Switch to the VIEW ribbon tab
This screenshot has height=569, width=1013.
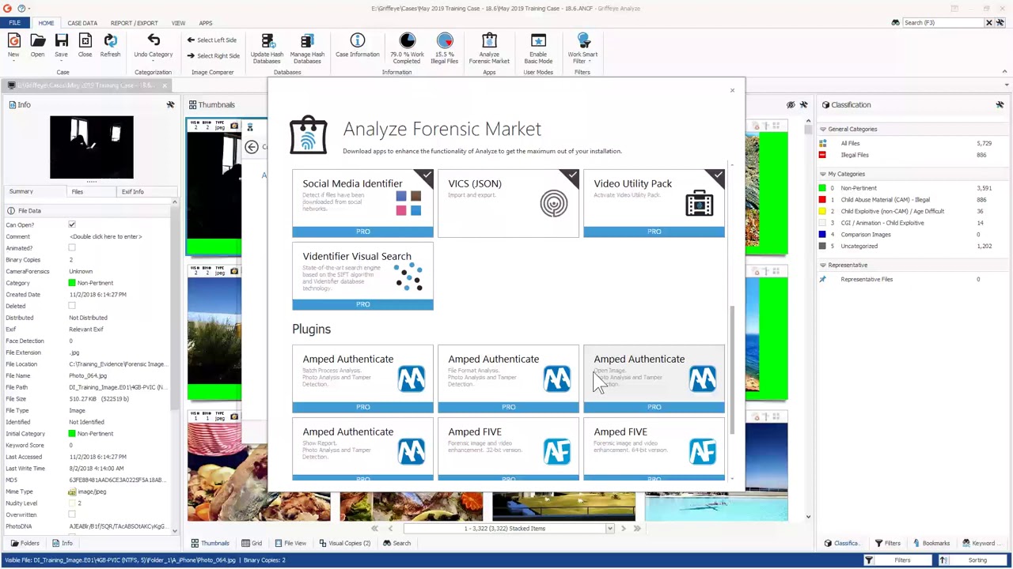coord(178,23)
